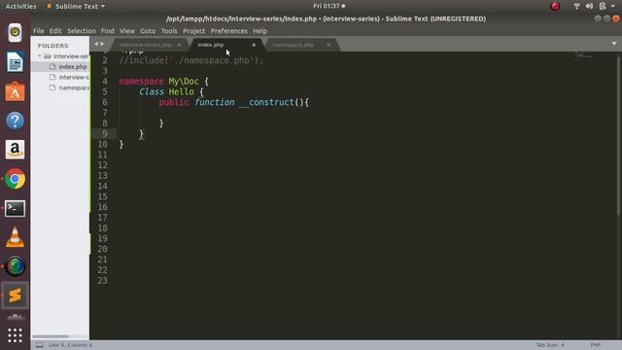
Task: Click class name Hello on line 5
Action: (182, 91)
